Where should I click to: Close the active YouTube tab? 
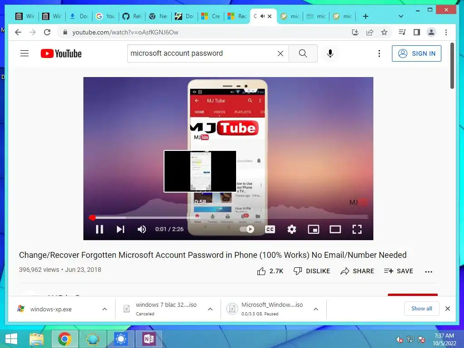pos(270,16)
